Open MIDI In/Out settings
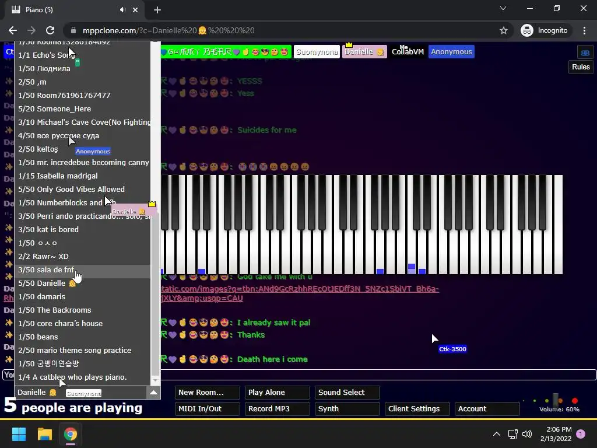The height and width of the screenshot is (448, 597). 207,409
